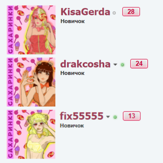Click the Новичок rank under KisaGerda

tap(72, 21)
